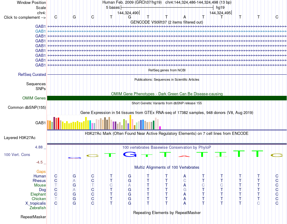
Task: Open the OMIM Gene Phenotypes track title
Action: 167,94
